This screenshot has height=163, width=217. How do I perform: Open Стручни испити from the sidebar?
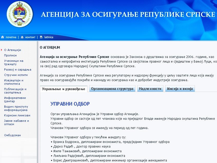click(x=16, y=75)
